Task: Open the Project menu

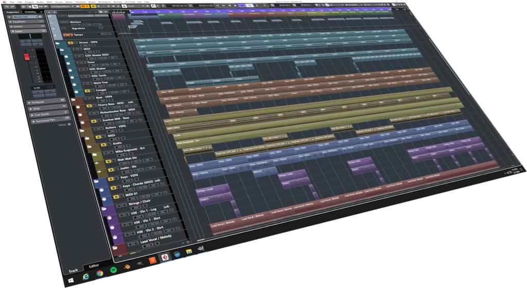Action: pyautogui.click(x=29, y=2)
